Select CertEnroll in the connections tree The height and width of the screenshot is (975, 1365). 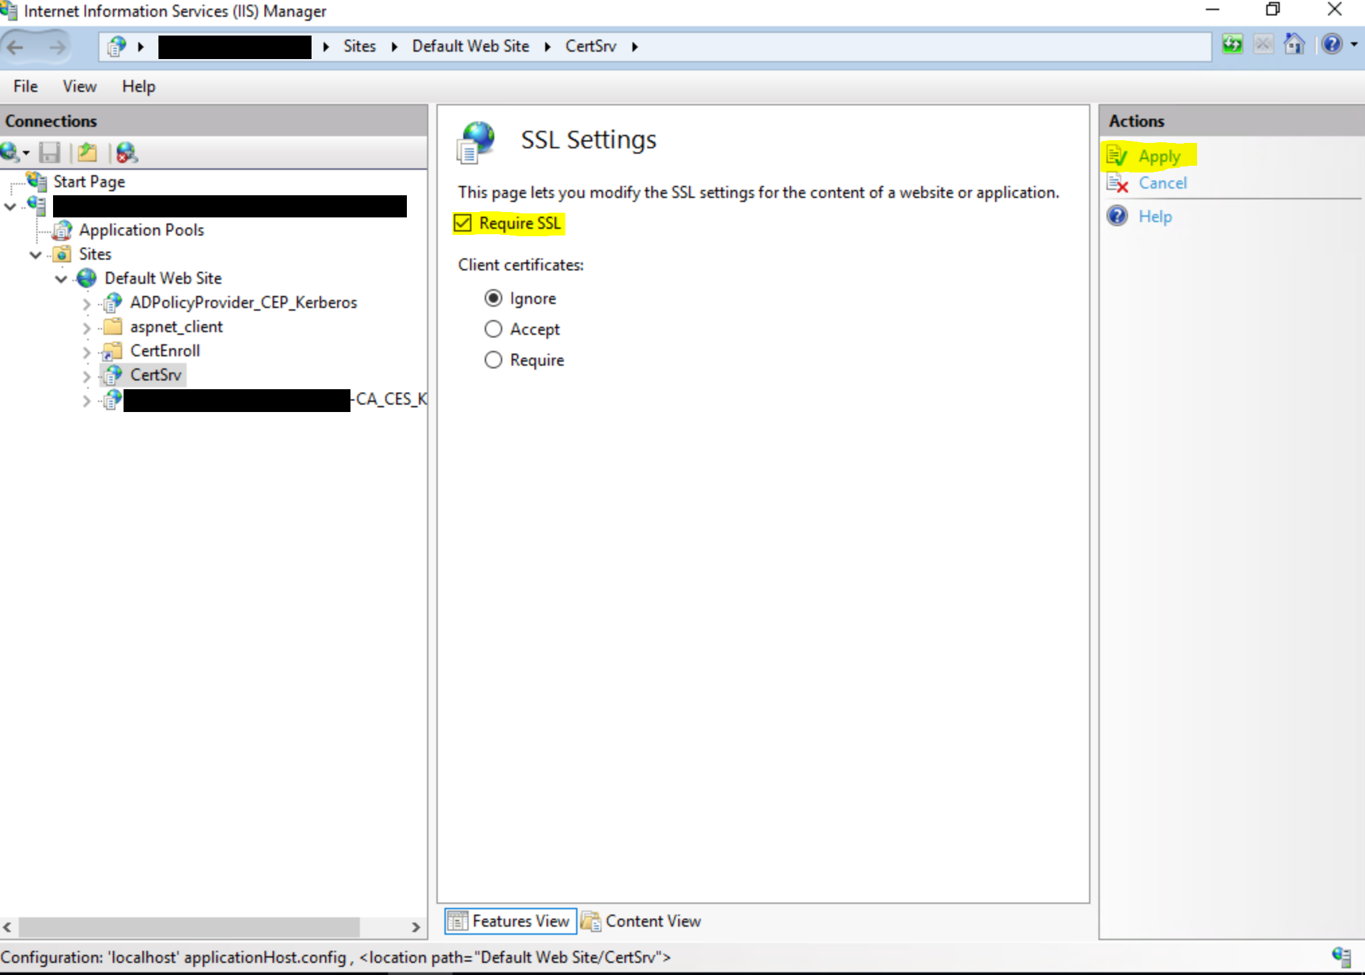coord(165,351)
